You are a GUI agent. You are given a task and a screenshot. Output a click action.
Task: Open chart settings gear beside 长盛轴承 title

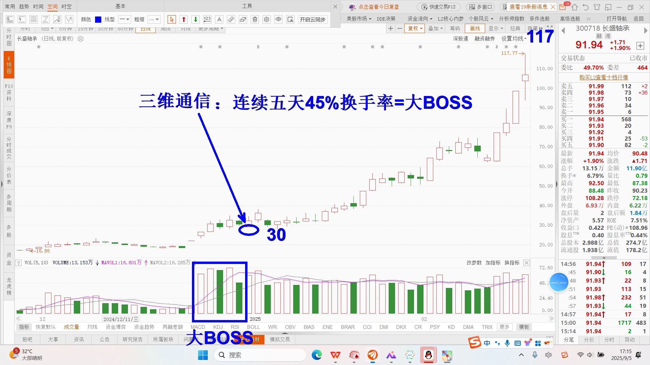tap(81, 39)
